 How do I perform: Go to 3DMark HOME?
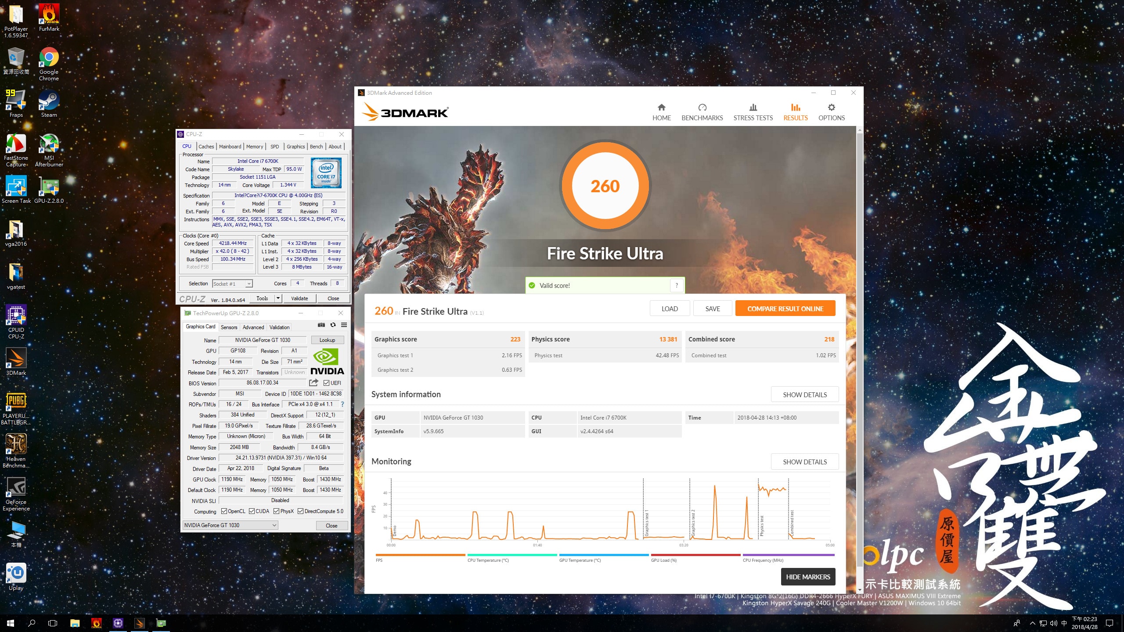(x=661, y=112)
